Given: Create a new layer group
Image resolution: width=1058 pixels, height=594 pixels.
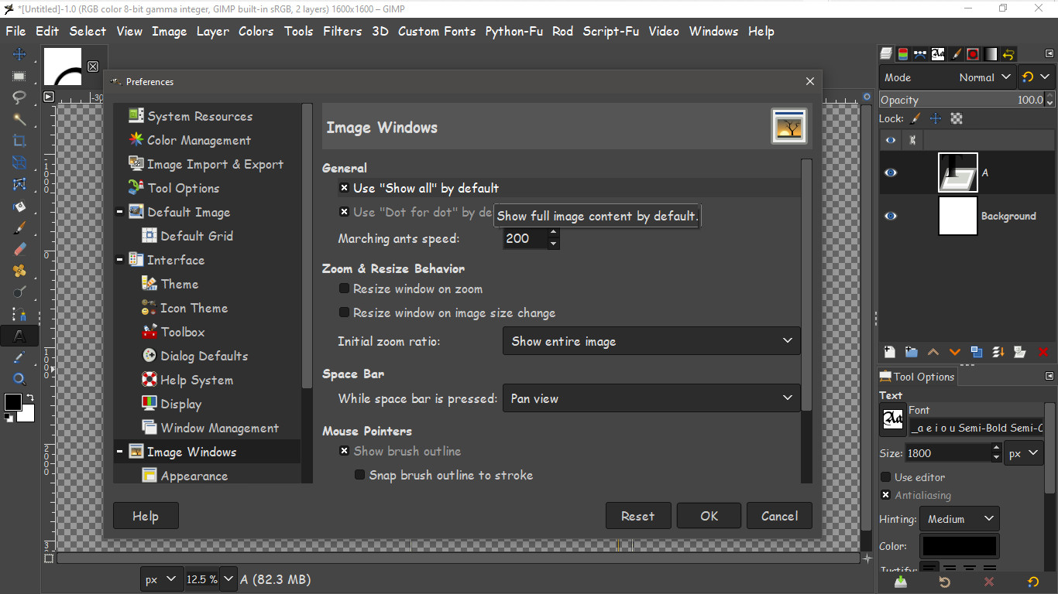Looking at the screenshot, I should click(x=911, y=352).
